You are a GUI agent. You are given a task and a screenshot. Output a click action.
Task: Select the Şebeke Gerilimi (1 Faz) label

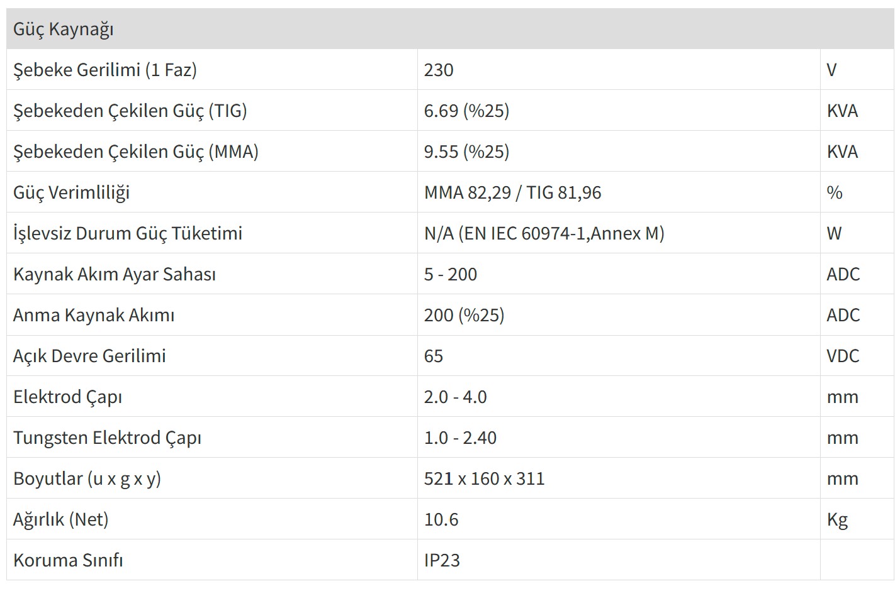pyautogui.click(x=105, y=70)
